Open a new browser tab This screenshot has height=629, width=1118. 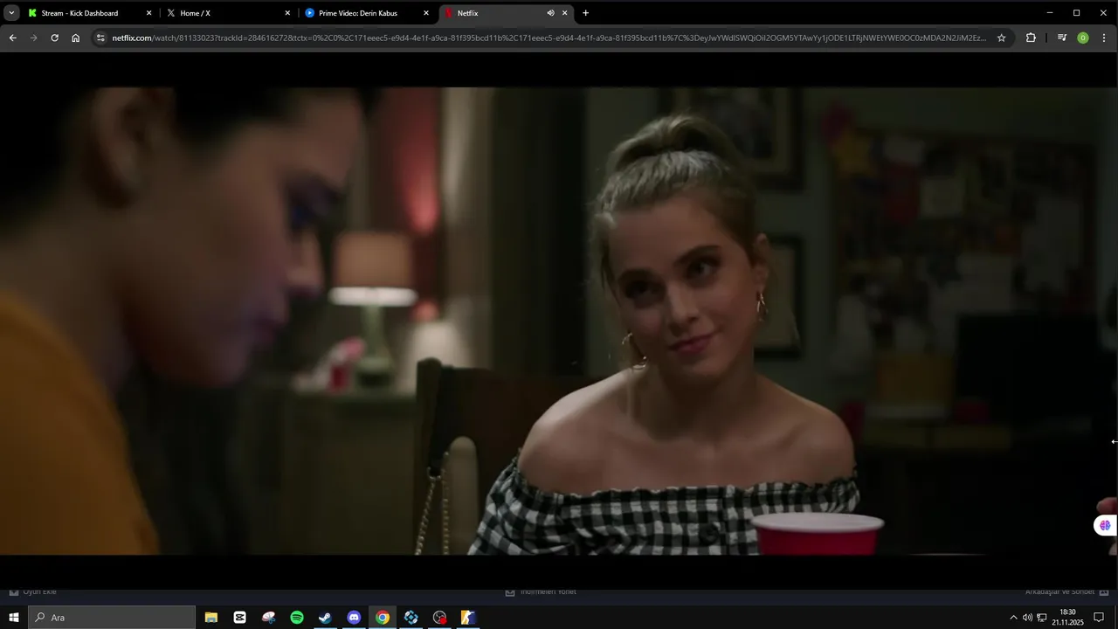point(585,13)
